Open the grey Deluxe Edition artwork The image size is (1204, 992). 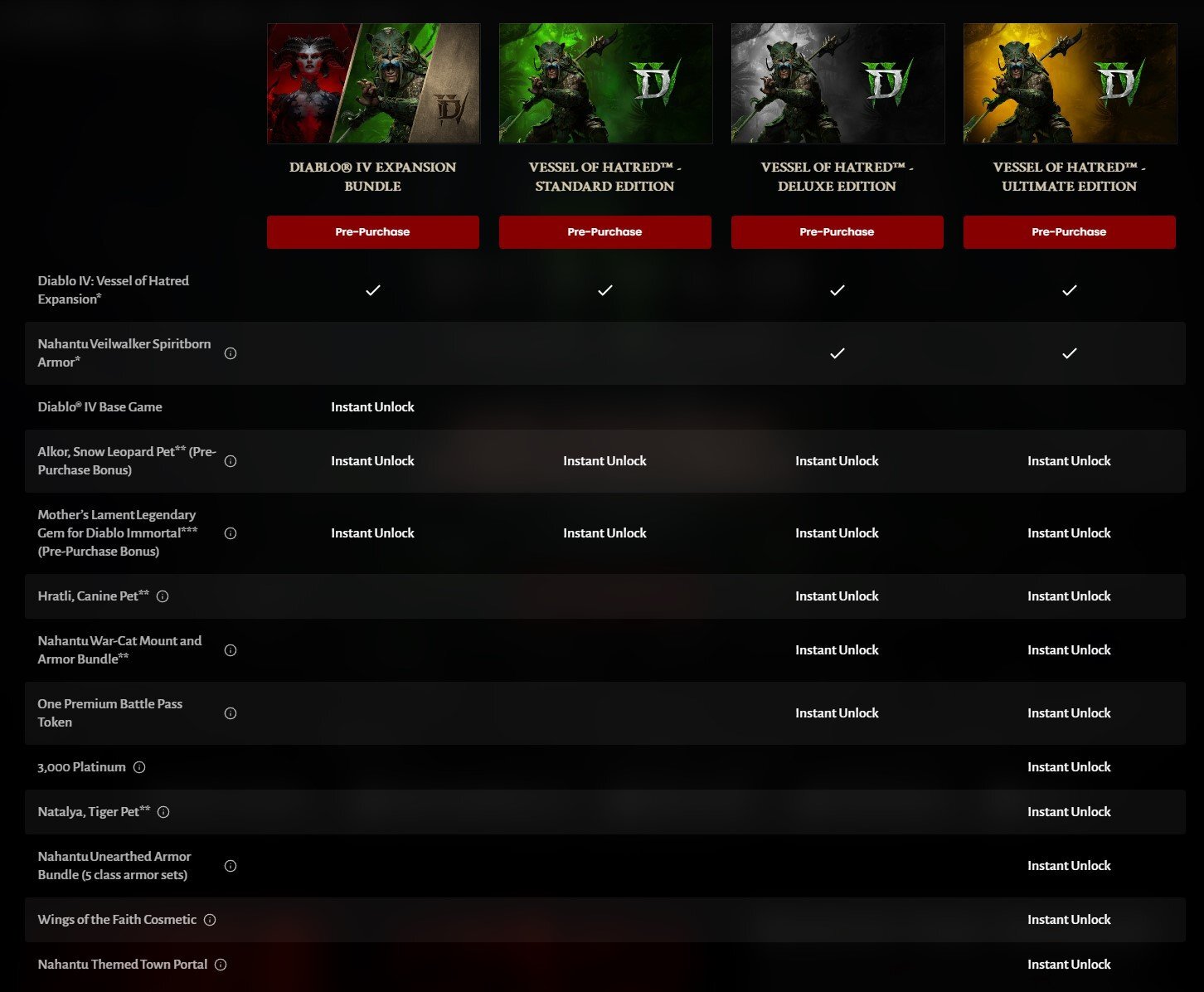837,84
